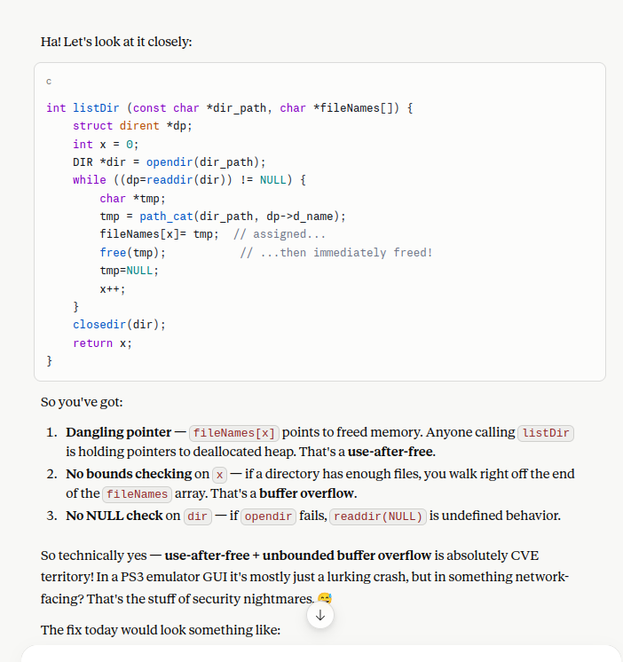Click the inline code 'fileNames' in item two
The image size is (623, 662).
tap(138, 494)
